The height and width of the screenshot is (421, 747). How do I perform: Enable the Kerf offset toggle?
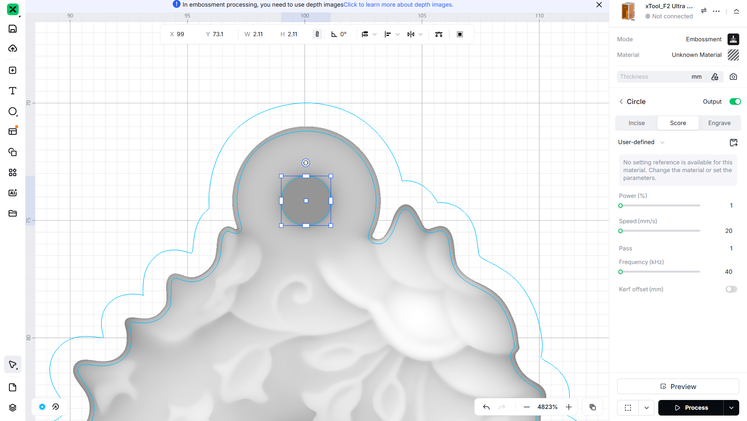pos(731,289)
